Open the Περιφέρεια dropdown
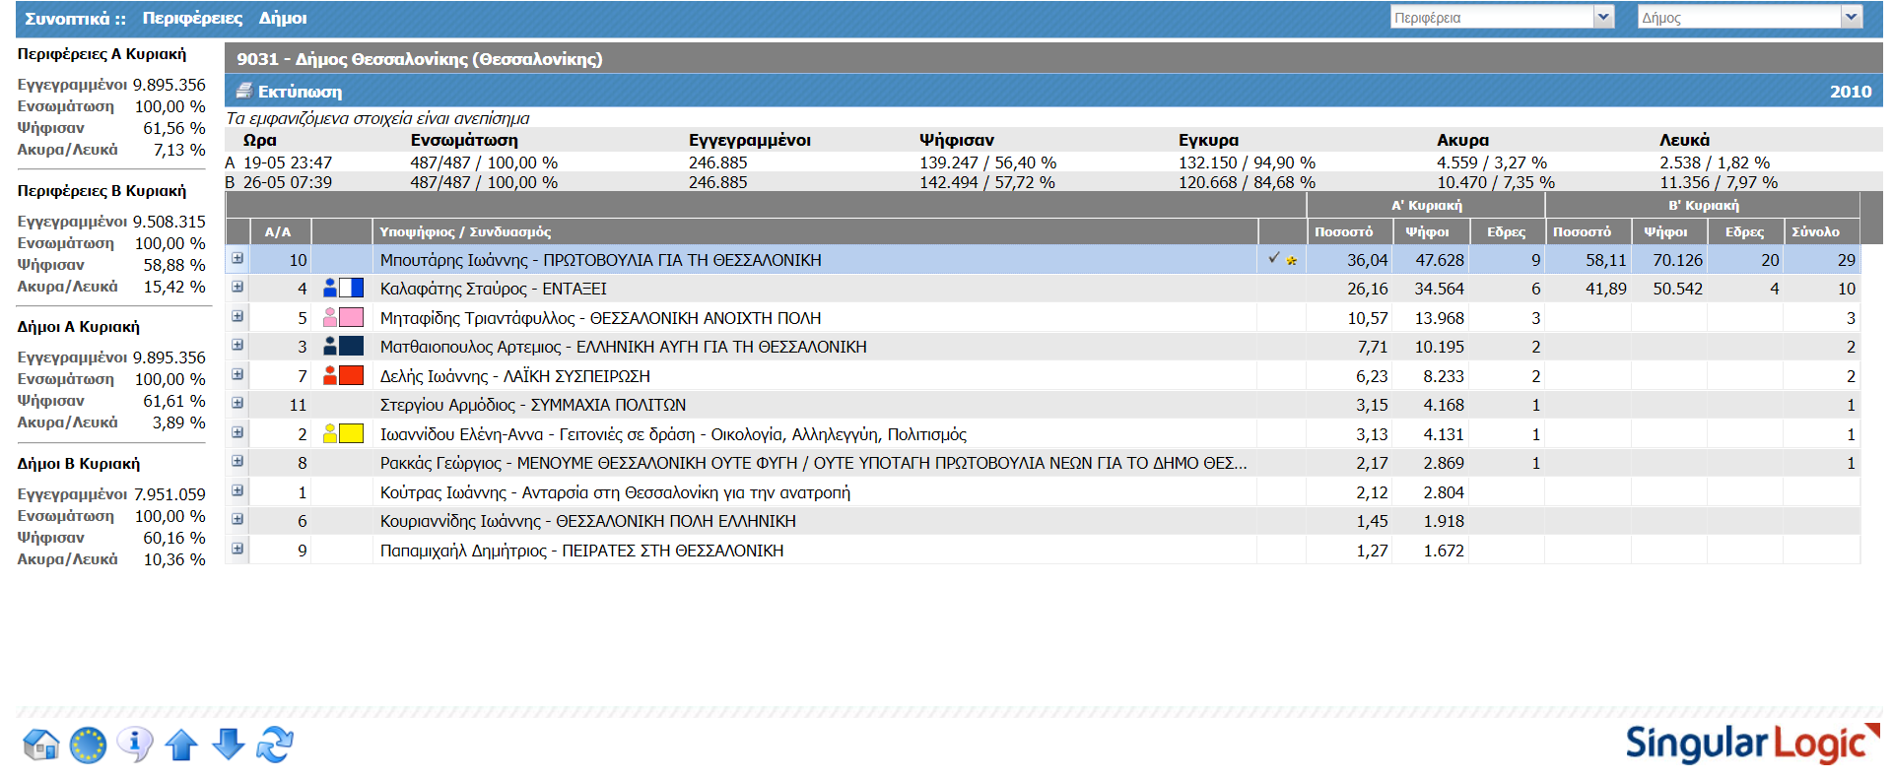This screenshot has height=779, width=1892. [x=1603, y=17]
